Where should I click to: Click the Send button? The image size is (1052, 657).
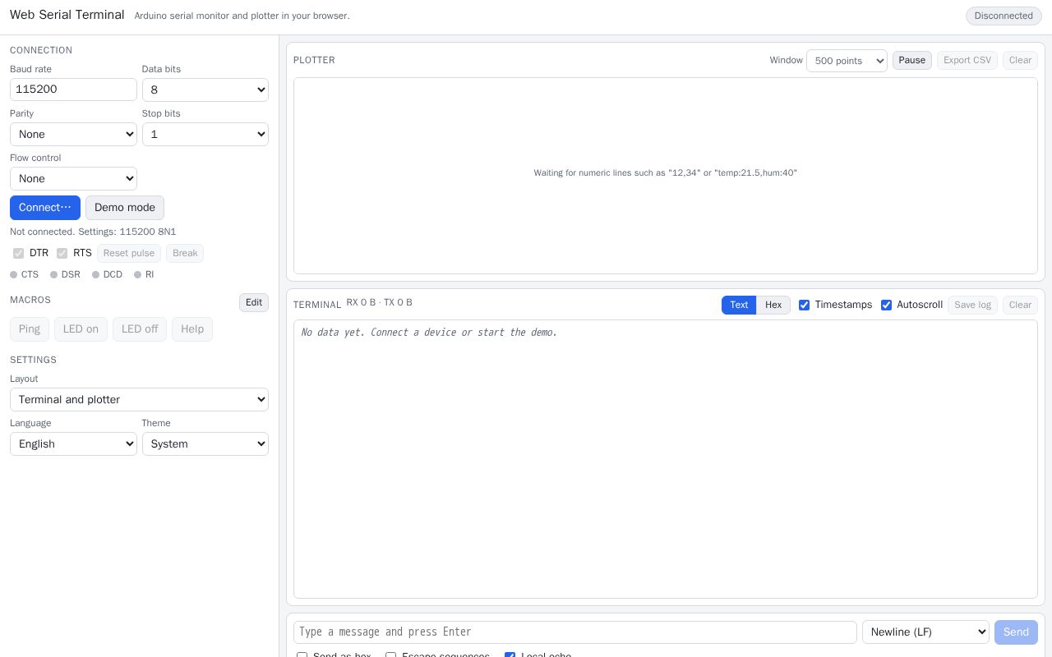click(x=1016, y=632)
